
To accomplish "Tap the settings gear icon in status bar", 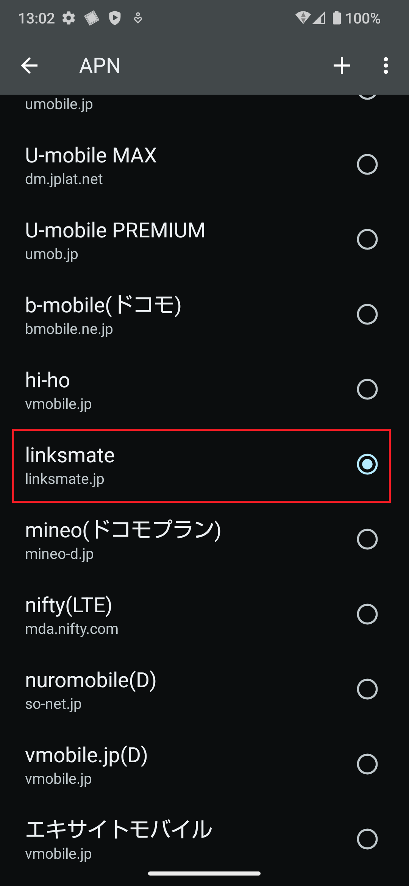I will (x=68, y=18).
